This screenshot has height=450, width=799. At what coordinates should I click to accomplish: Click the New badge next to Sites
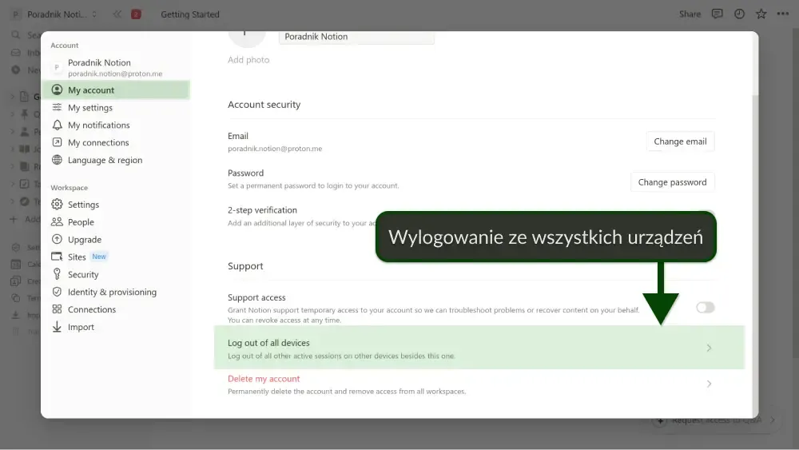click(x=99, y=257)
